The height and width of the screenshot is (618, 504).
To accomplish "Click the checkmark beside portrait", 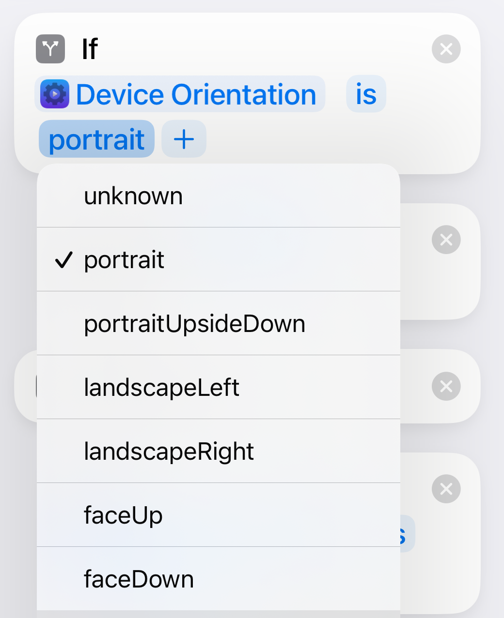I will coord(63,260).
